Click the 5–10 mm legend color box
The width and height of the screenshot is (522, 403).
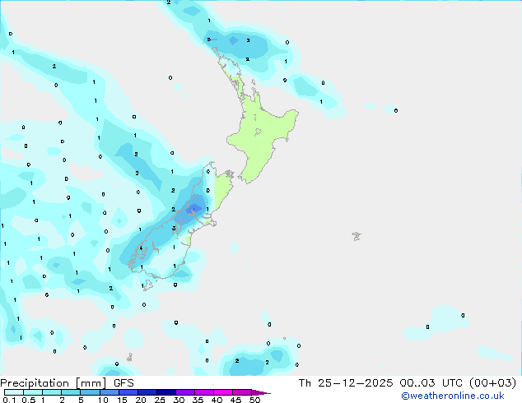[x=90, y=392]
